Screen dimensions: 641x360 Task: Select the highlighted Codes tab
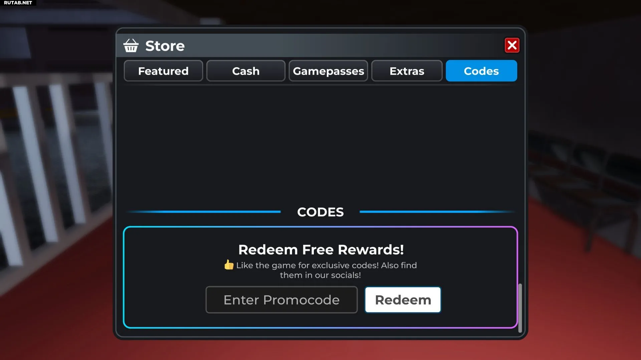click(481, 71)
